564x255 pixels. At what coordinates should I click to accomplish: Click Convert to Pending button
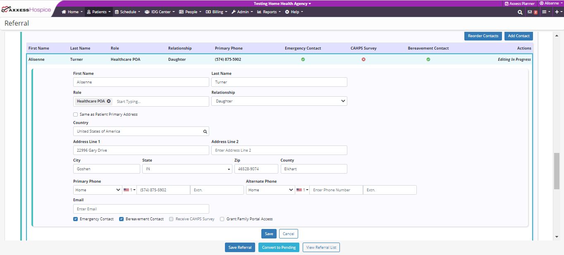279,248
